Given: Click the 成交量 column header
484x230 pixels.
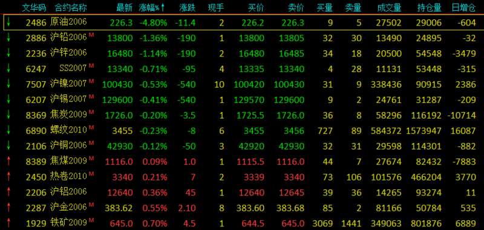Looking at the screenshot, I should [389, 8].
